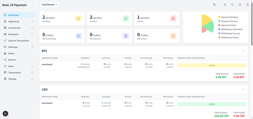Viewport: 253px width, 119px height.
Task: Click the success count link for merchant3
Action: [x=102, y=103]
